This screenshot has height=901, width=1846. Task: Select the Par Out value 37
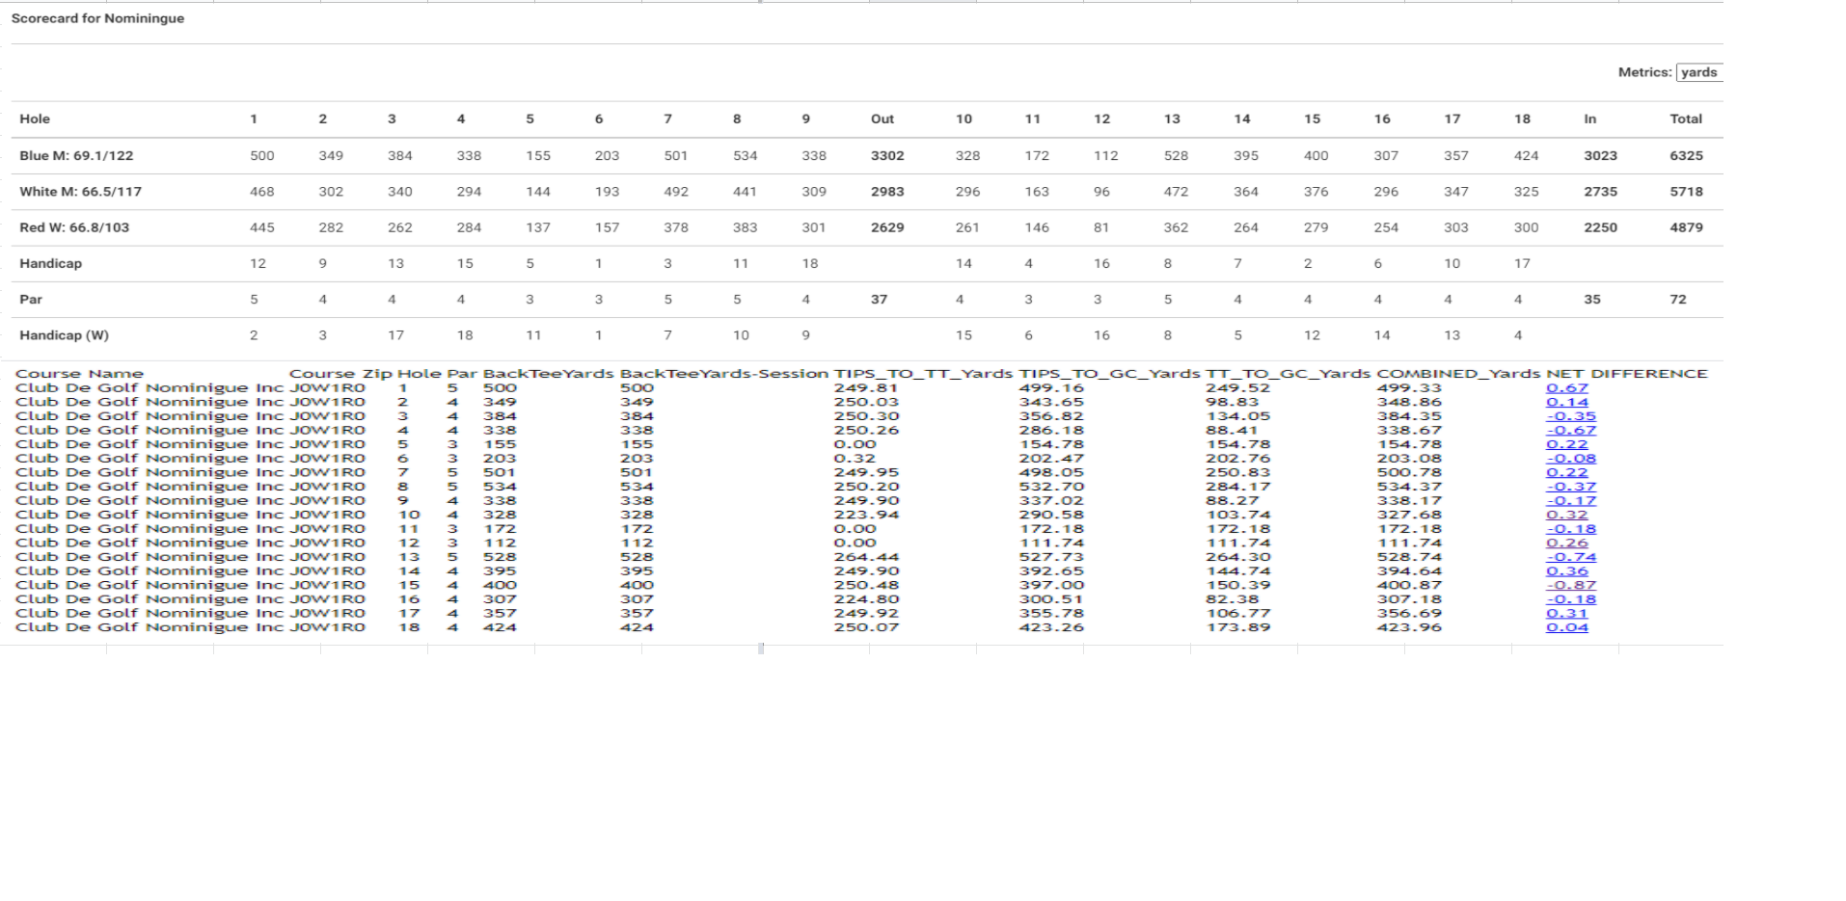(879, 300)
